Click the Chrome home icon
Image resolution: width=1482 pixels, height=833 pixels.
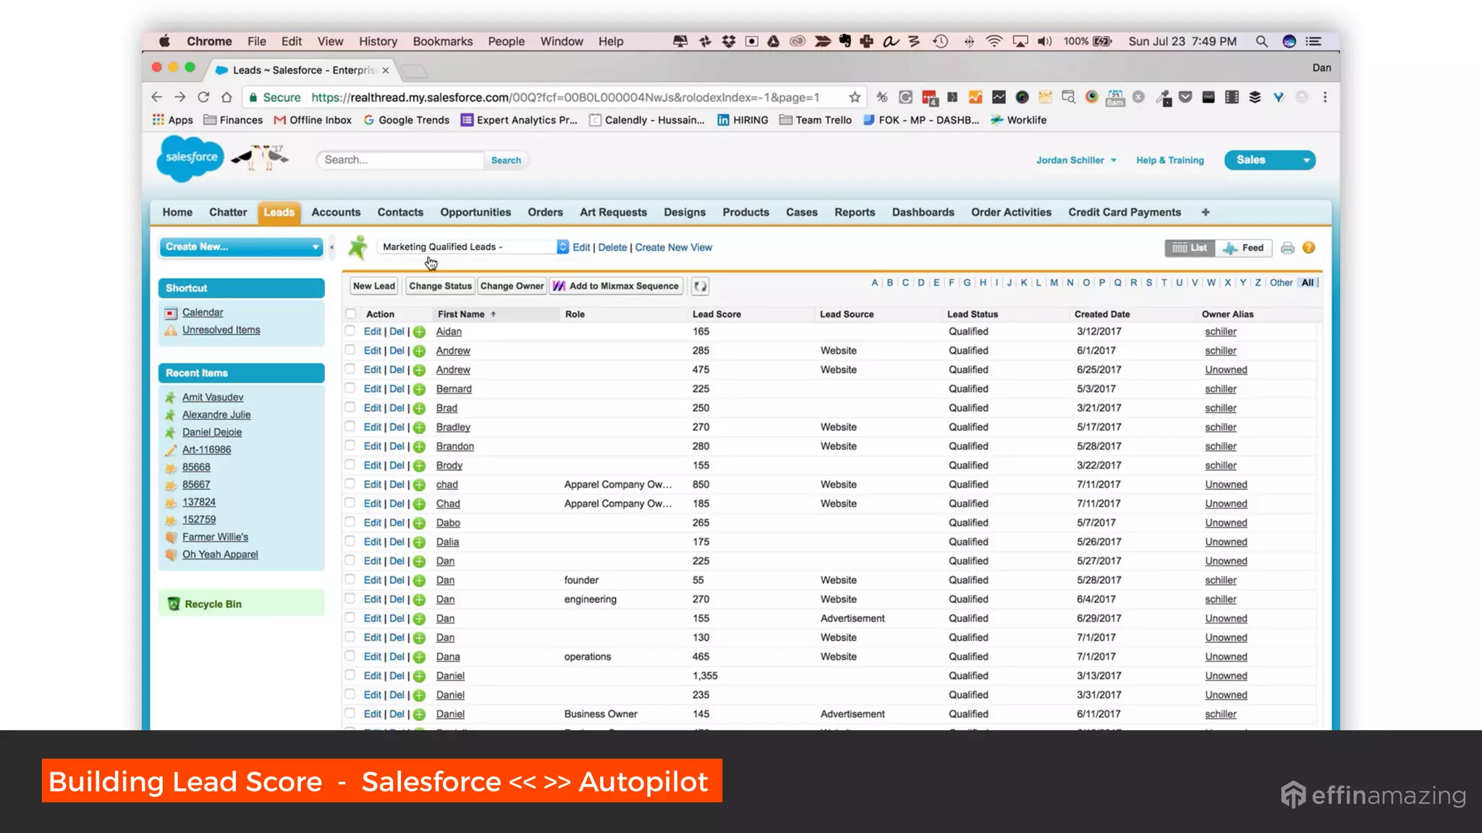click(226, 97)
